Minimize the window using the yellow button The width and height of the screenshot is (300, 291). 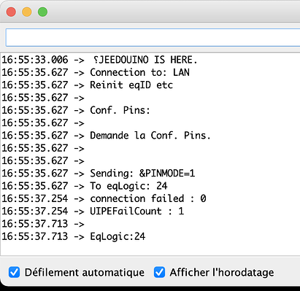27,12
